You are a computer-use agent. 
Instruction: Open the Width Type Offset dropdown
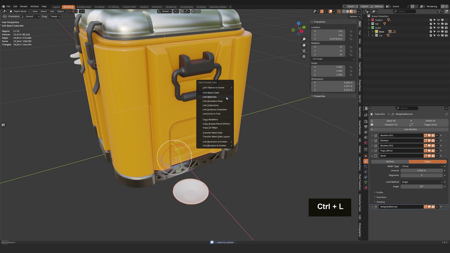pyautogui.click(x=422, y=166)
